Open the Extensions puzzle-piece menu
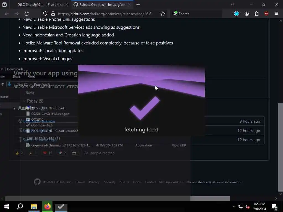The image size is (283, 212). click(256, 14)
